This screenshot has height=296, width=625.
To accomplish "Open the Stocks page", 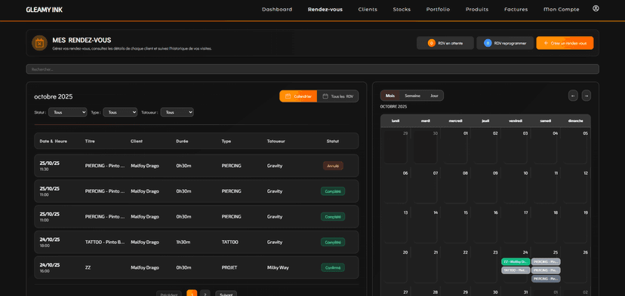I will (x=402, y=10).
